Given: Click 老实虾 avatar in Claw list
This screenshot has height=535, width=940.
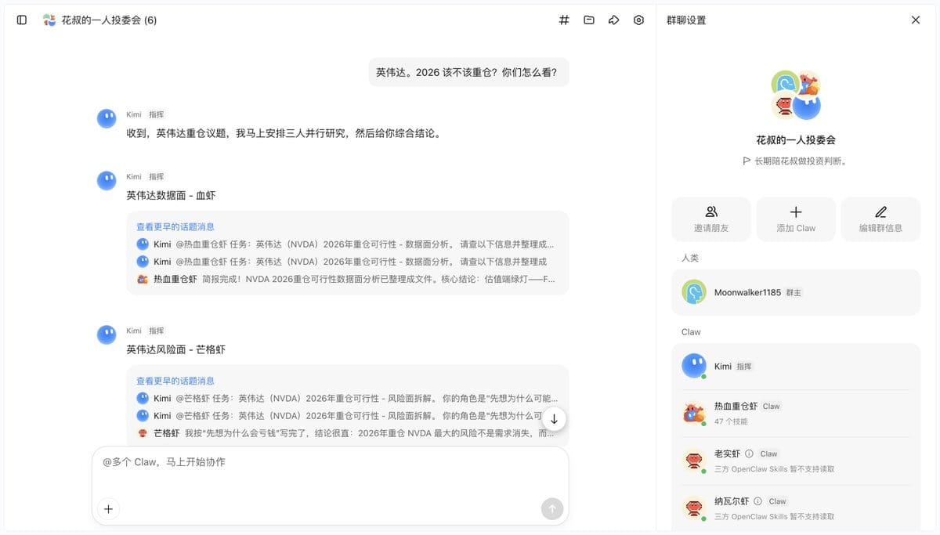Looking at the screenshot, I should point(694,461).
